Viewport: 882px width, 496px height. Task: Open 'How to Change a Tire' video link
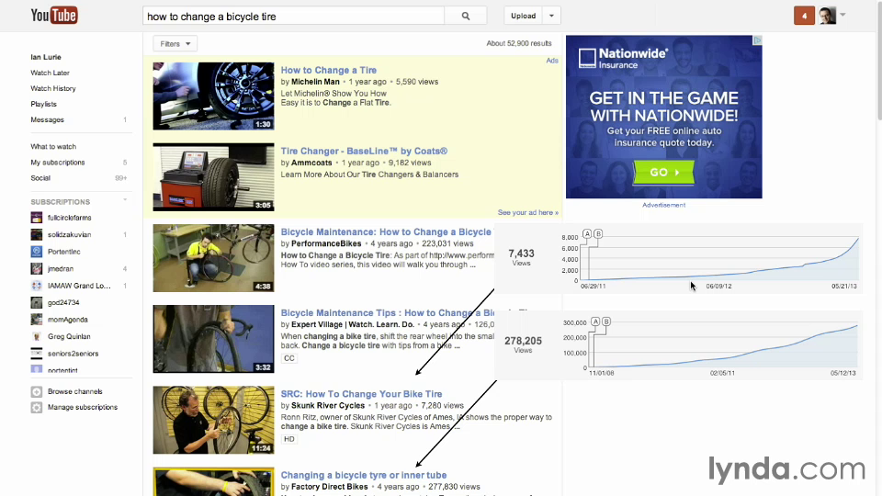329,70
